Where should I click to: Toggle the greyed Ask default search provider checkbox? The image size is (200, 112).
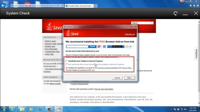point(67,64)
